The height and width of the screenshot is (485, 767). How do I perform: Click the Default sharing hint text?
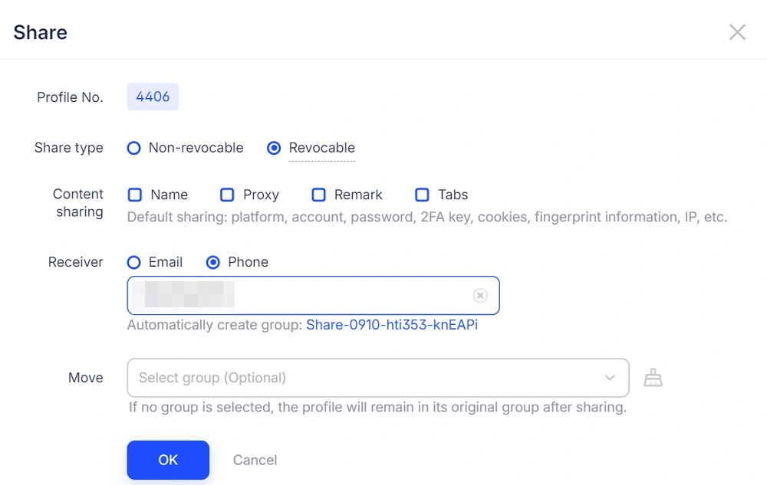click(427, 217)
